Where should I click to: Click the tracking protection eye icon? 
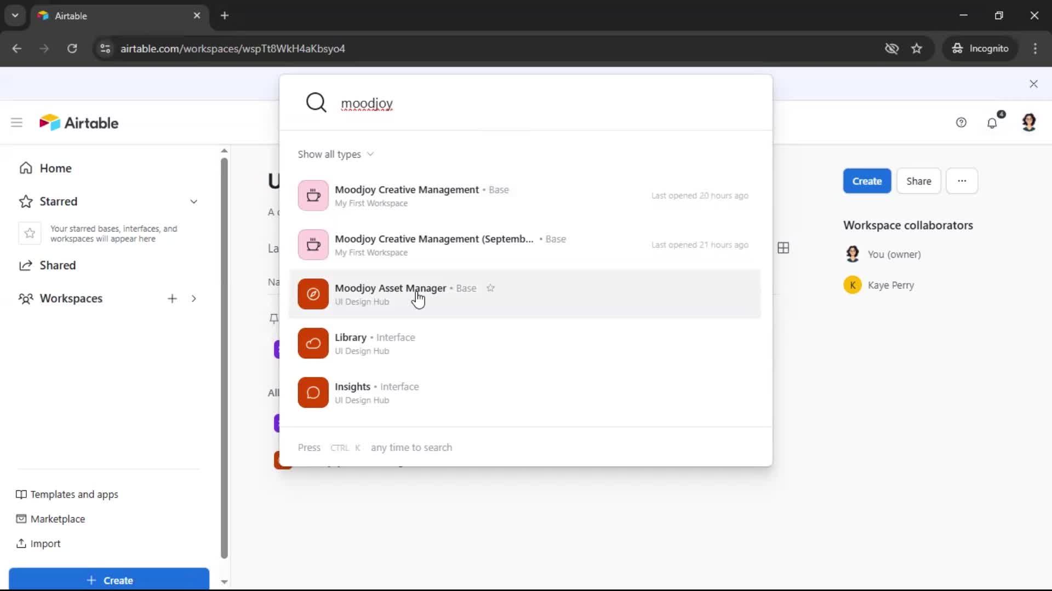(891, 49)
